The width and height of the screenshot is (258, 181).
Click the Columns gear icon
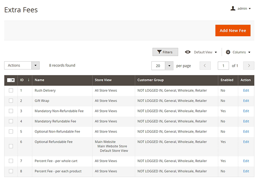[228, 52]
